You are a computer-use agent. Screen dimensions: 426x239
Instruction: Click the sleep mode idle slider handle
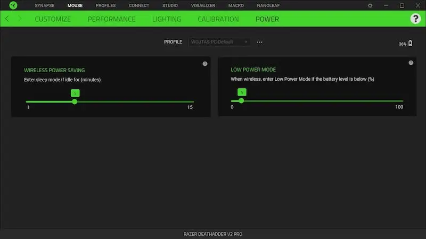click(75, 101)
